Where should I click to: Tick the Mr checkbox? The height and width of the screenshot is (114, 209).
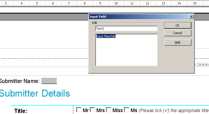tap(79, 110)
